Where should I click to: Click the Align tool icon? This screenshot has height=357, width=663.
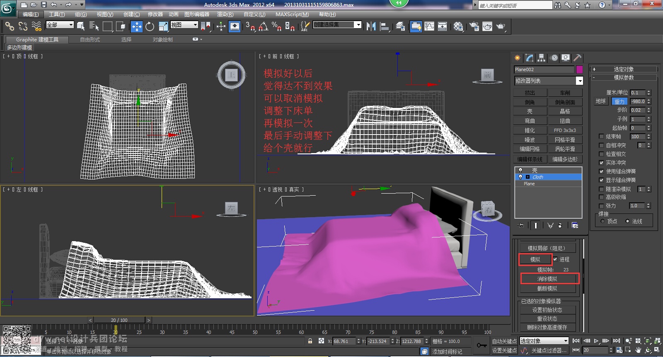click(385, 26)
